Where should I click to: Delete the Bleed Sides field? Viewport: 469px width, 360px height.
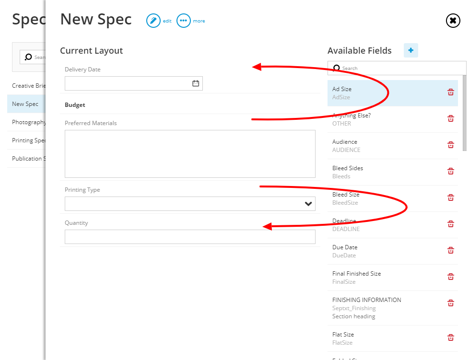coord(451,171)
